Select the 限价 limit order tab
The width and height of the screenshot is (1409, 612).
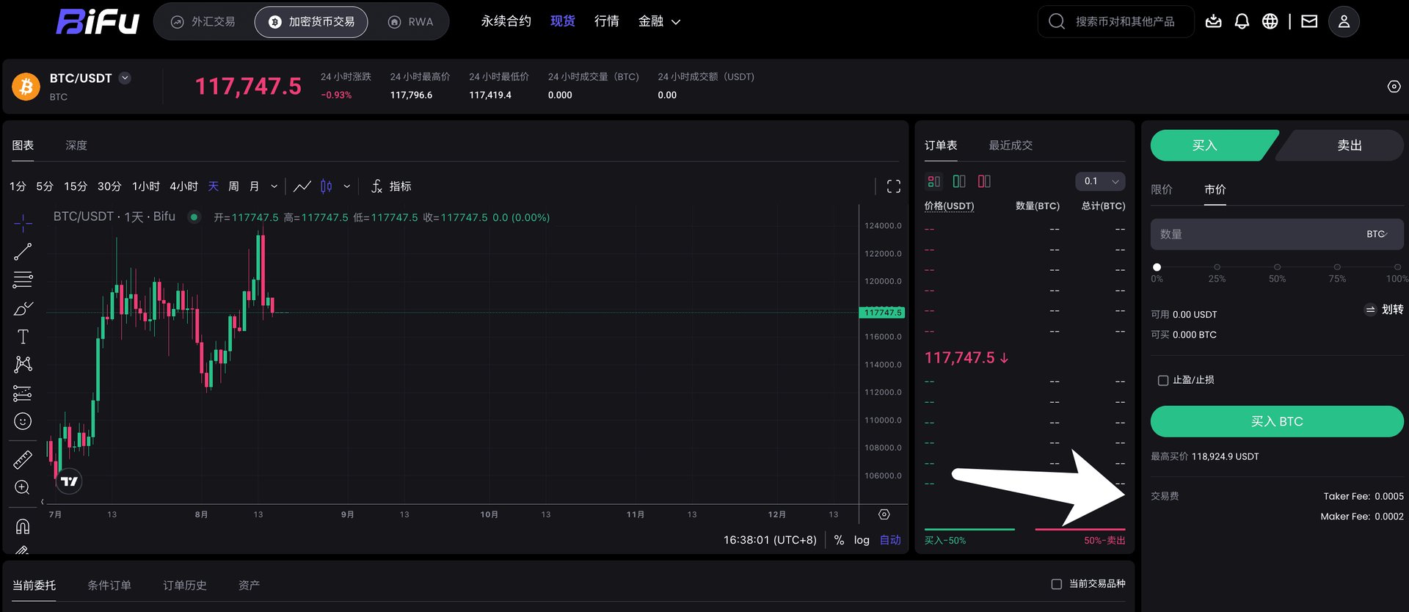[x=1162, y=189]
